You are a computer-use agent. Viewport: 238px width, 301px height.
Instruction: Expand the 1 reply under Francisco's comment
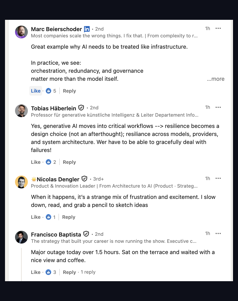pos(88,272)
